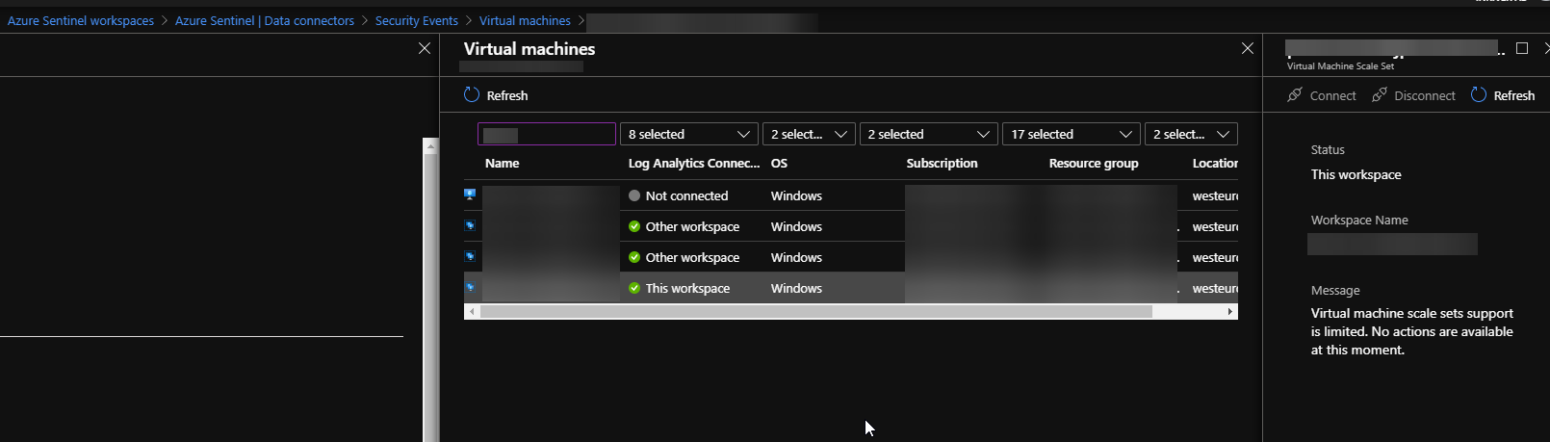Screen dimensions: 1550x442
Task: Click the 'Virtual Machine Scale Set' subtitle
Action: tap(1340, 65)
